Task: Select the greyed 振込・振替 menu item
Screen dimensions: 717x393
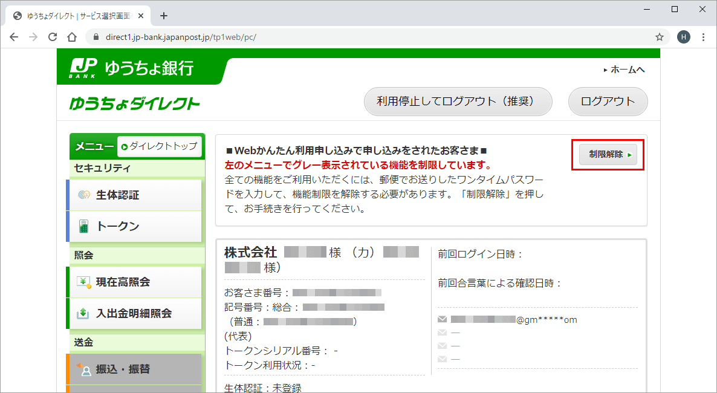Action: click(134, 369)
